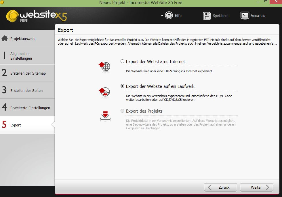Click the disc drive export icon
The width and height of the screenshot is (282, 197).
104,92
